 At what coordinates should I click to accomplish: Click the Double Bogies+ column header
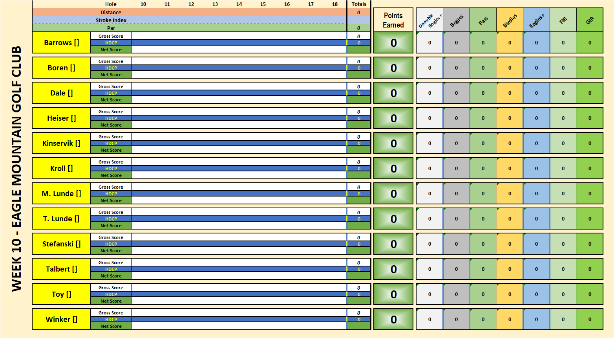coord(429,20)
